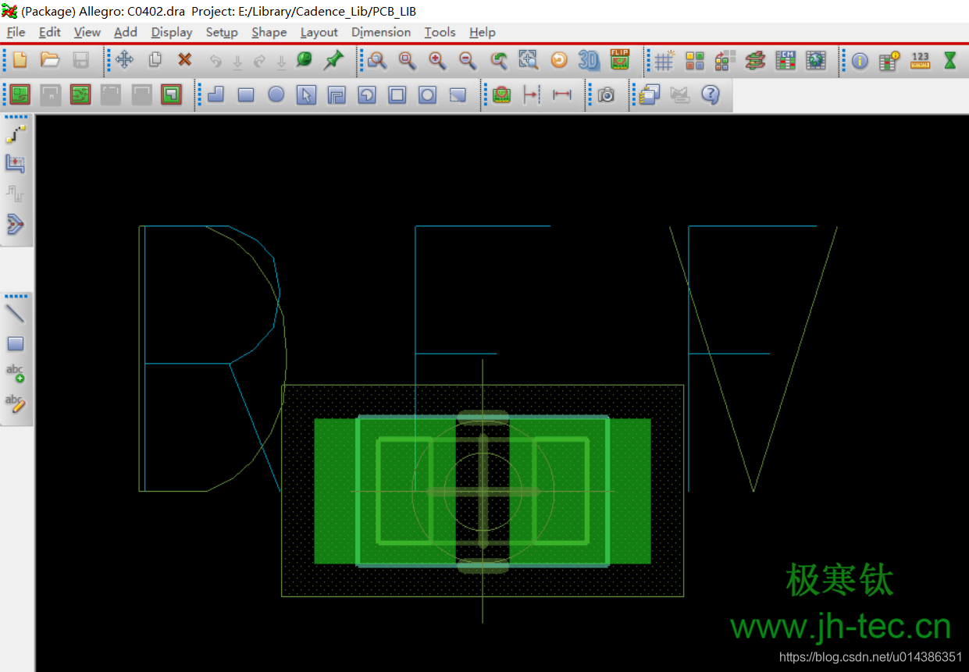Click the measure ruler 123 icon
The height and width of the screenshot is (672, 969).
coord(920,60)
